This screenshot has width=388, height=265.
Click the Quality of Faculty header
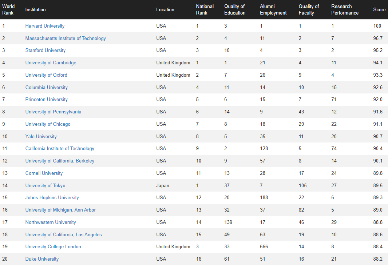coord(309,10)
